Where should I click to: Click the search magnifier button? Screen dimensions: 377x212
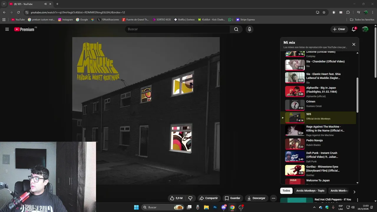(236, 29)
